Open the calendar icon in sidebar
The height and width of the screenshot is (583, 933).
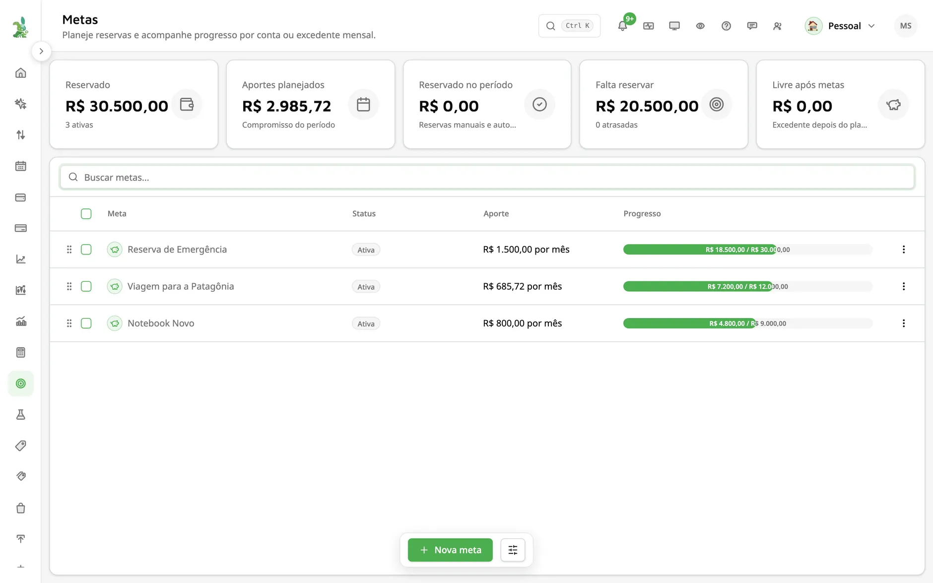click(x=20, y=166)
